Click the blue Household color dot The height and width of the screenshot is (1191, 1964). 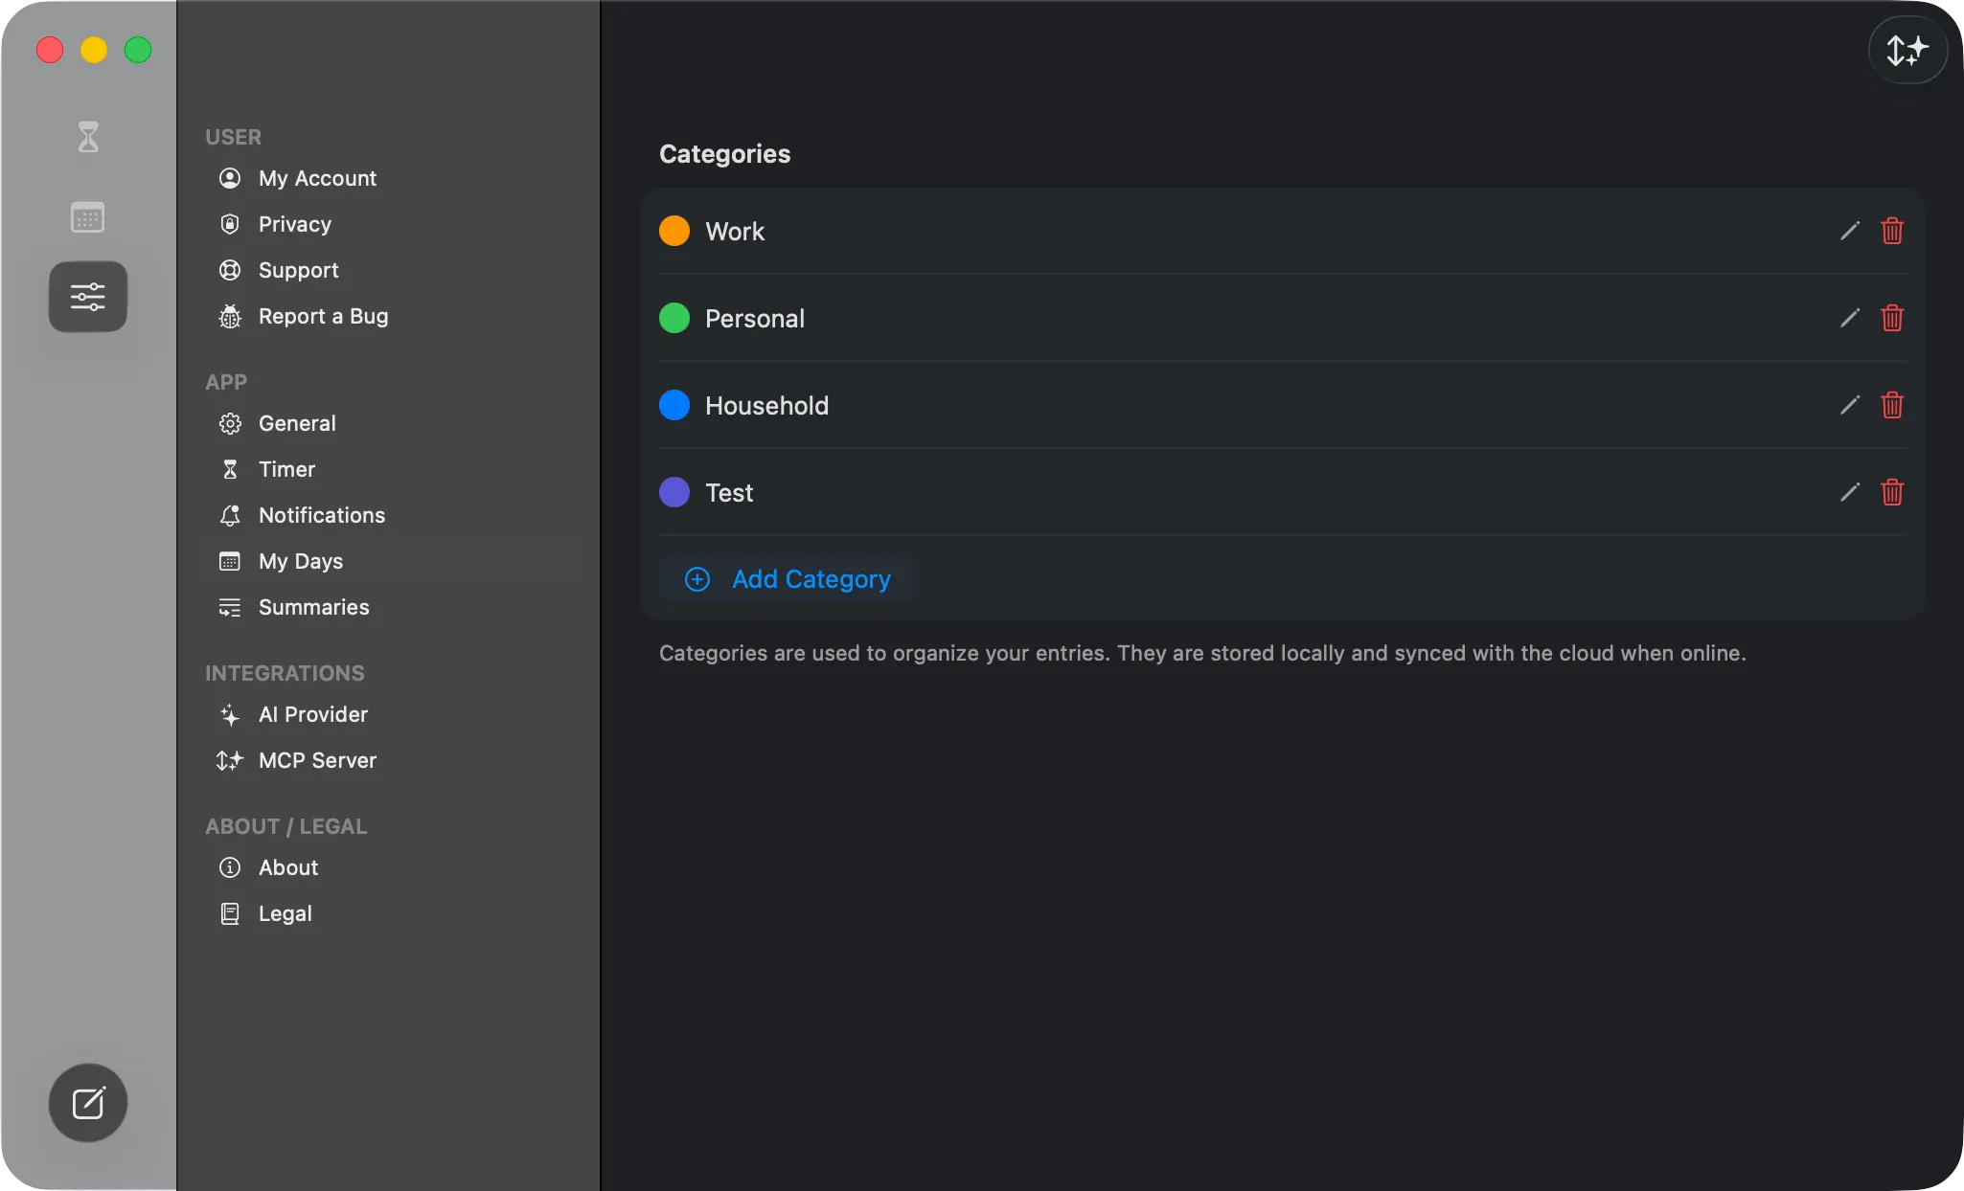click(x=674, y=405)
